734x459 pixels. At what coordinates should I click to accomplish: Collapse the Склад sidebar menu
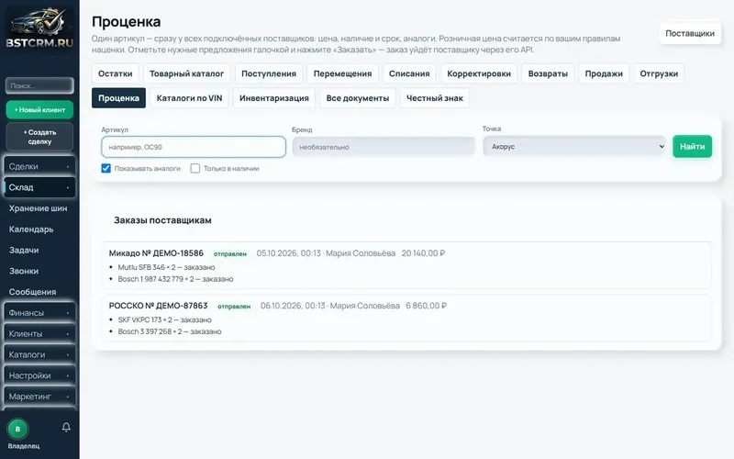click(x=39, y=187)
